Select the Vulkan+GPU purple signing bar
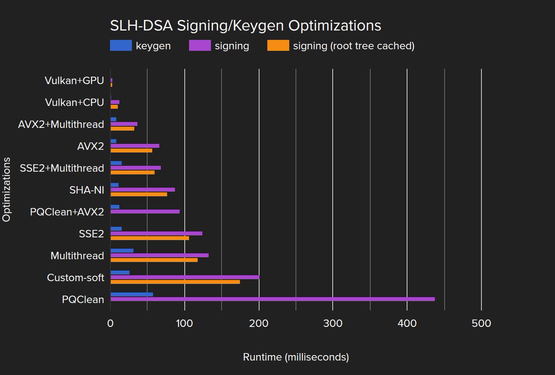555x375 pixels. (111, 80)
